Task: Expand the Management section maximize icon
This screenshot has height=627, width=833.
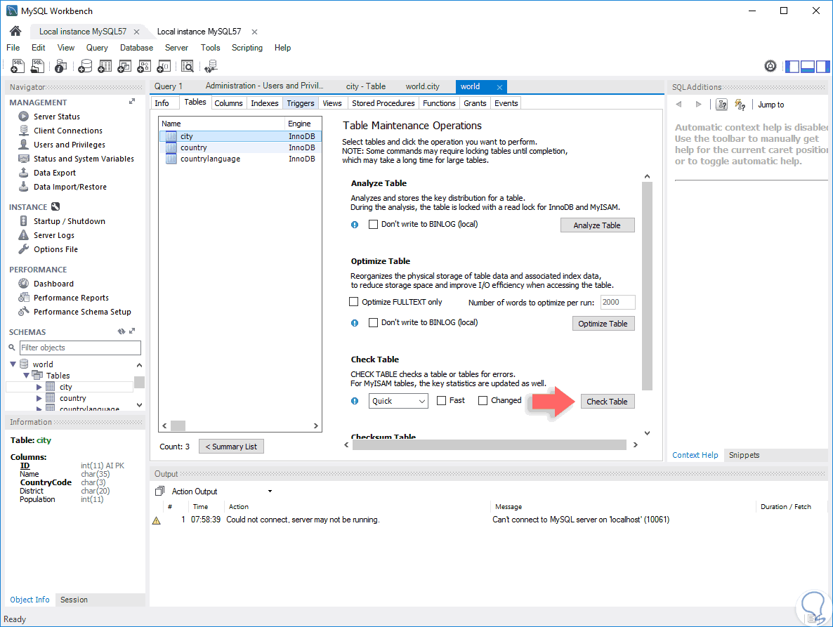Action: tap(132, 101)
